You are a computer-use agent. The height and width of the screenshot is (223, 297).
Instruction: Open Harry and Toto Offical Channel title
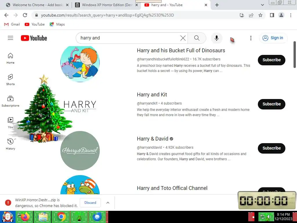click(172, 188)
